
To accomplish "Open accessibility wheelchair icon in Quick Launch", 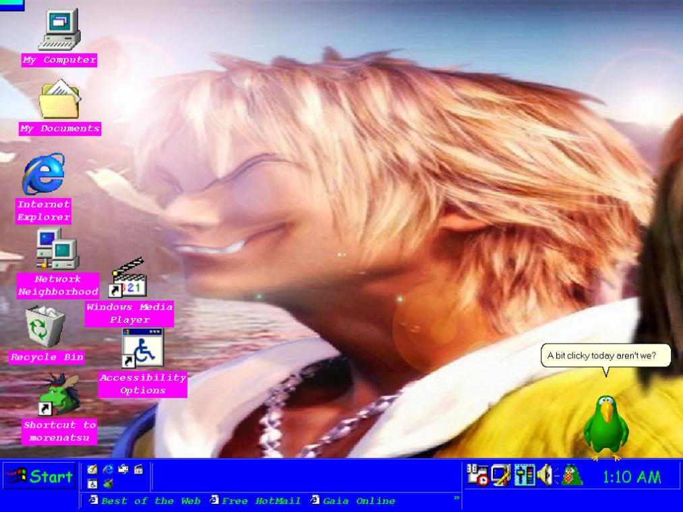I will click(92, 483).
